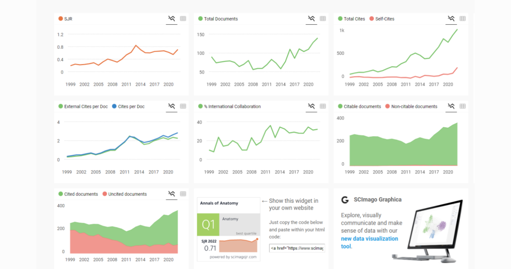
Task: Click the SJR 2022 mini chart in widget
Action: tap(238, 245)
